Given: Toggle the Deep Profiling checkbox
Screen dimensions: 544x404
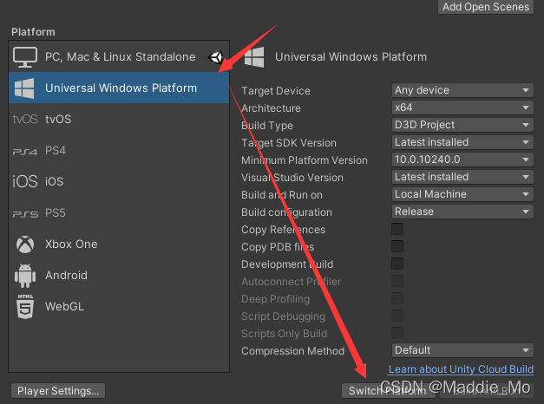Looking at the screenshot, I should 397,298.
